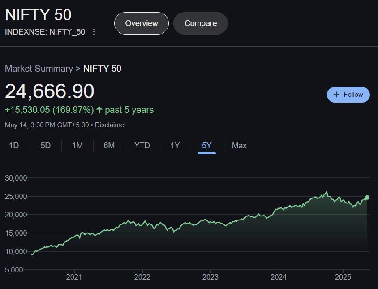Screen dimensions: 378x289
Task: Show the 6M chart range
Action: tap(109, 146)
